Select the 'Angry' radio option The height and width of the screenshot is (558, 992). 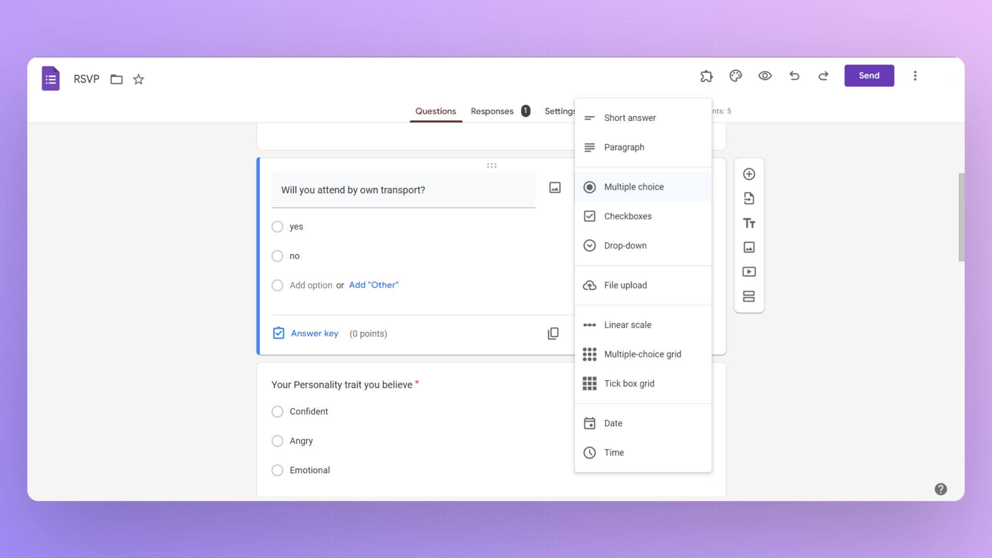[x=277, y=441]
